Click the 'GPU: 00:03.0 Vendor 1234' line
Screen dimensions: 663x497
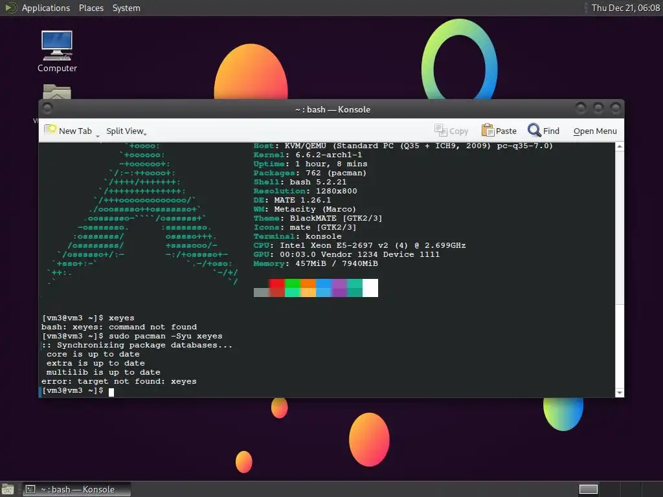pyautogui.click(x=346, y=254)
